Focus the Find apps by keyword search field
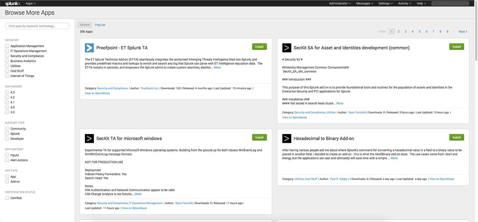 pos(37,26)
